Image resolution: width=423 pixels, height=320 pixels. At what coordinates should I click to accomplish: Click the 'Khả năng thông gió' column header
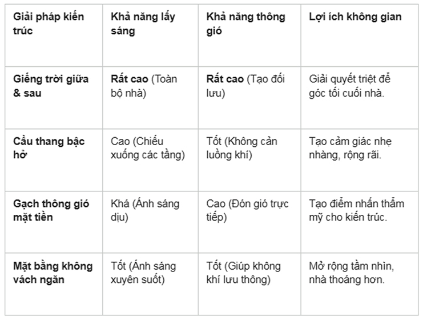coord(249,35)
